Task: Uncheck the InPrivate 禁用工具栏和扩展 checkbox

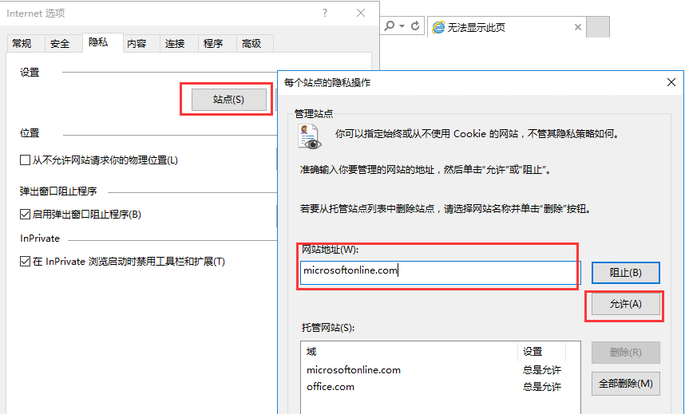Action: (x=25, y=262)
